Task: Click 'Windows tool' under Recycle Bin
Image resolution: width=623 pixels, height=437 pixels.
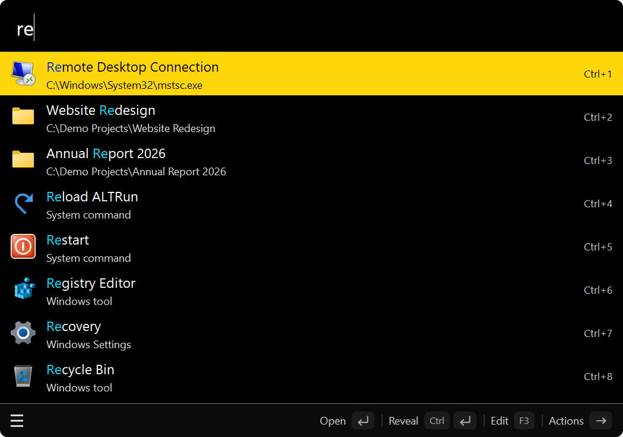Action: pos(80,388)
